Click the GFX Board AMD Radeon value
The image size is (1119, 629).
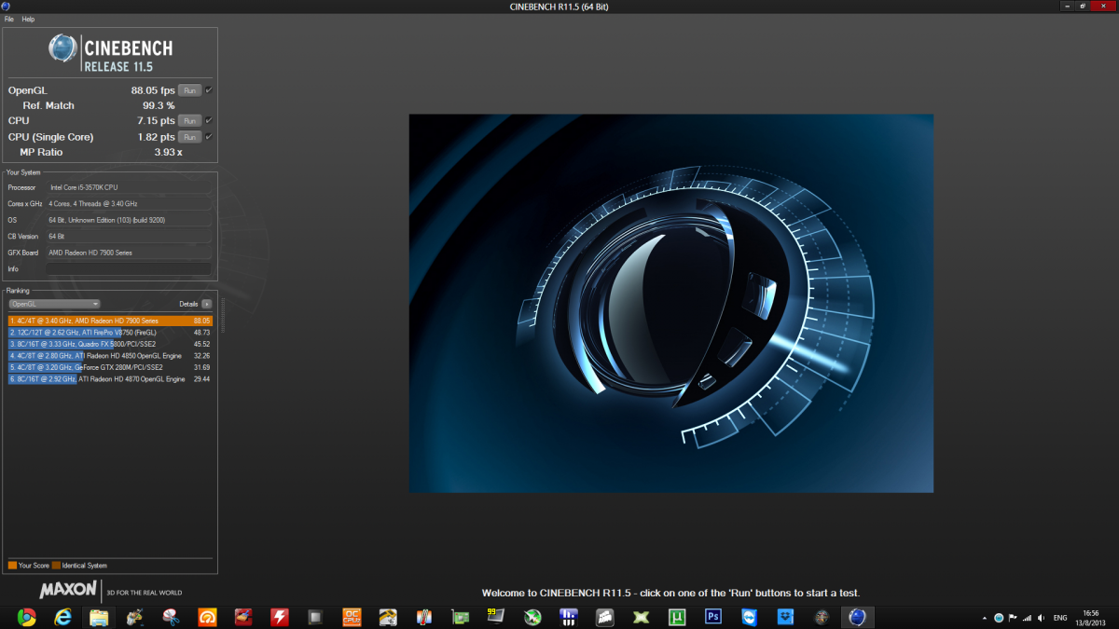129,253
